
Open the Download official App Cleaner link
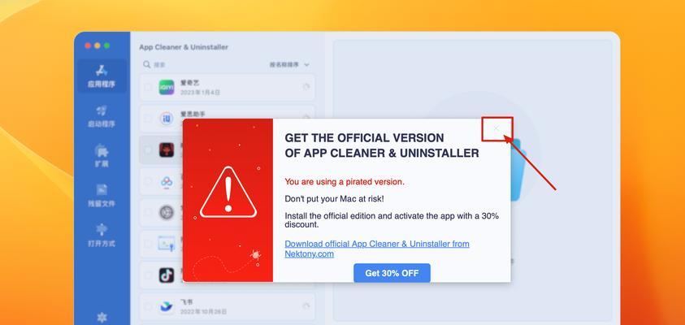point(376,249)
